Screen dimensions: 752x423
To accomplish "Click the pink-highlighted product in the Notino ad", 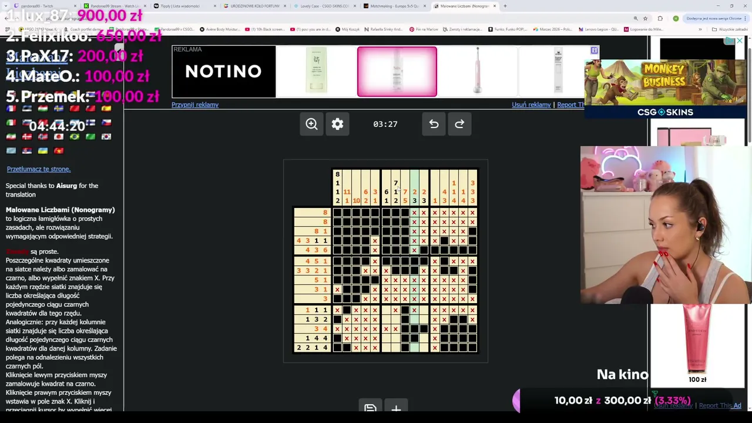I will pos(397,72).
